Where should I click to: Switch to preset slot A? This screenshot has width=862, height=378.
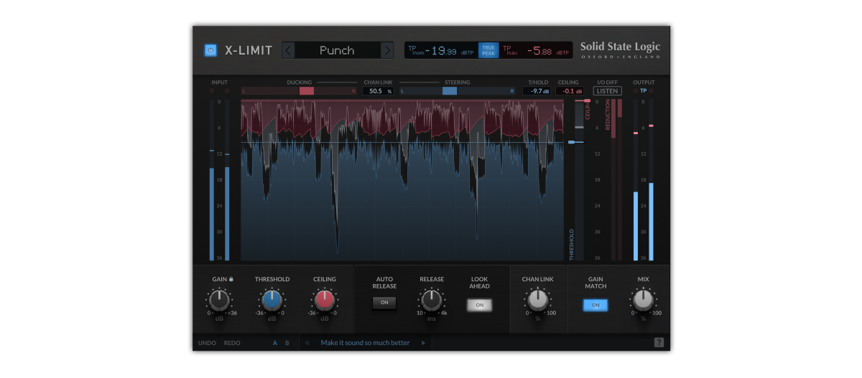tap(274, 343)
